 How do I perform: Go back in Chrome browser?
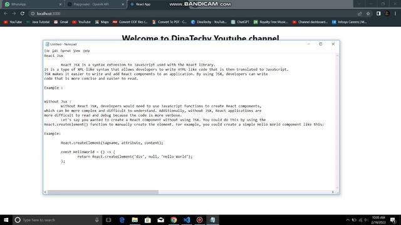6,14
